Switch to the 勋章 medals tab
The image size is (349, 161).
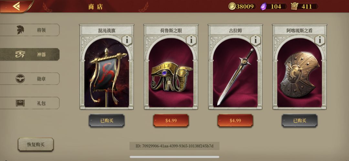point(30,79)
